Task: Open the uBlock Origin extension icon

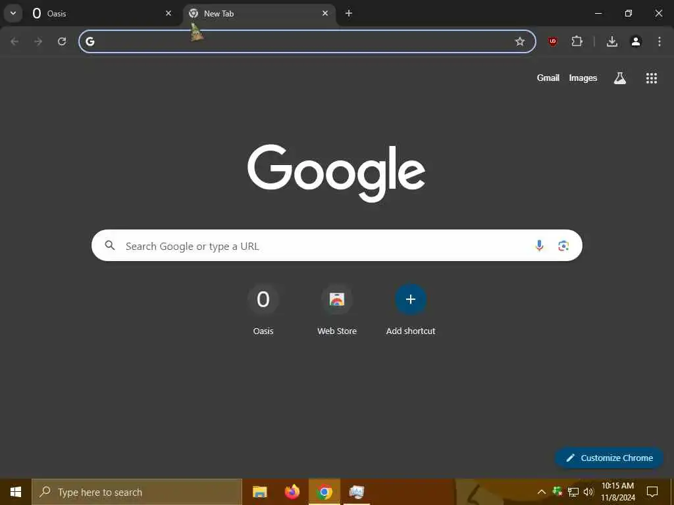Action: click(553, 41)
